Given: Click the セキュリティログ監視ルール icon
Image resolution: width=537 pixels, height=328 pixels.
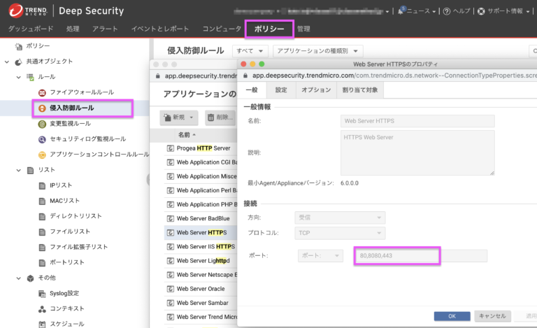Looking at the screenshot, I should pyautogui.click(x=42, y=139).
